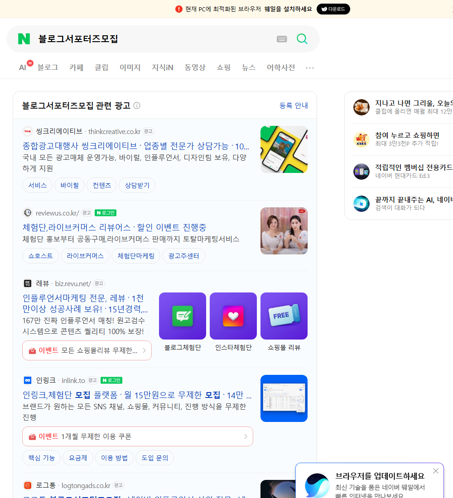Open 이벤트 1개월 무제한 이용 쿠폰 banner
Viewport: 453px width, 498px height.
pyautogui.click(x=138, y=436)
